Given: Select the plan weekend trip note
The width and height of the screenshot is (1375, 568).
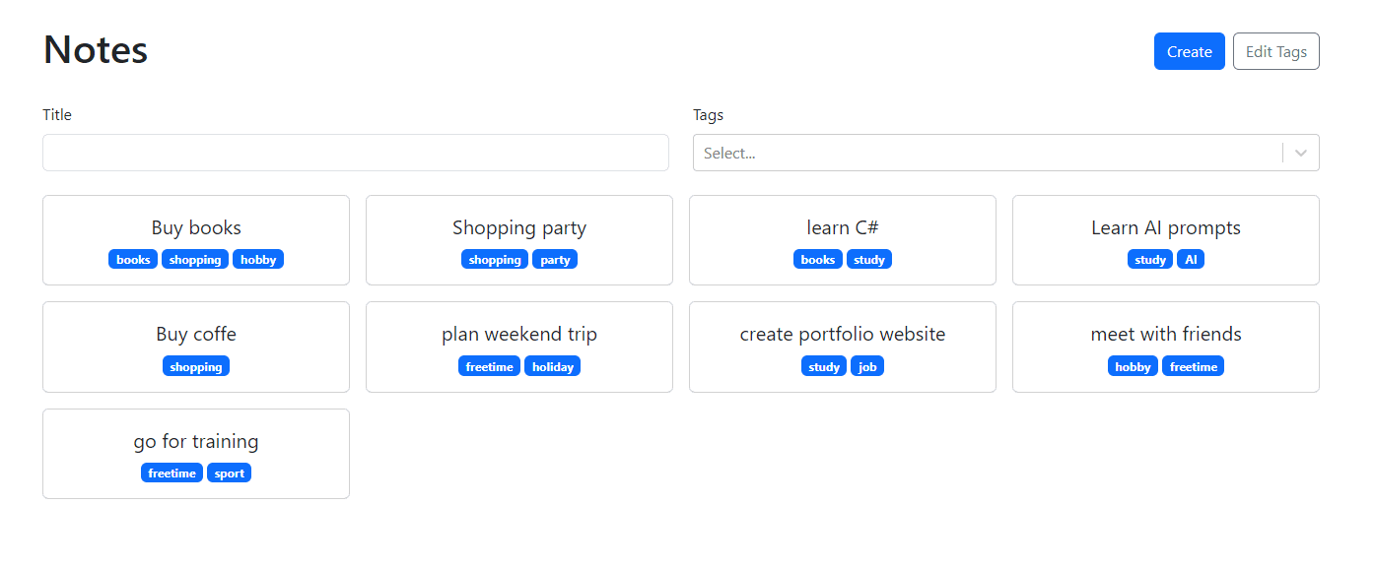Looking at the screenshot, I should (518, 335).
